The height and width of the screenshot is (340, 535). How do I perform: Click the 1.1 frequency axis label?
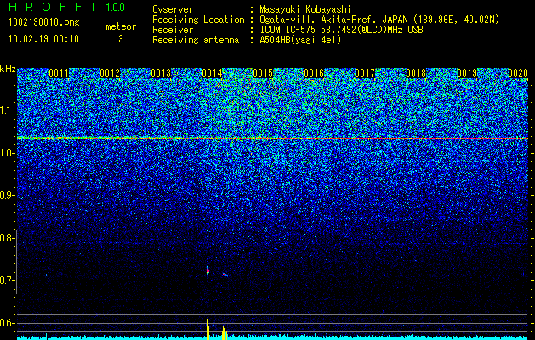(7, 110)
